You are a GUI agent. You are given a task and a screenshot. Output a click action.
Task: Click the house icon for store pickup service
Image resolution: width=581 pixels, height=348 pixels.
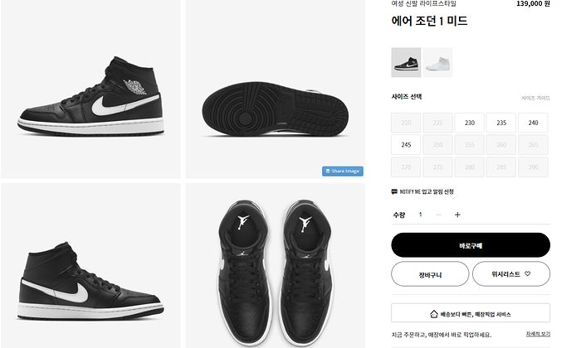(433, 315)
